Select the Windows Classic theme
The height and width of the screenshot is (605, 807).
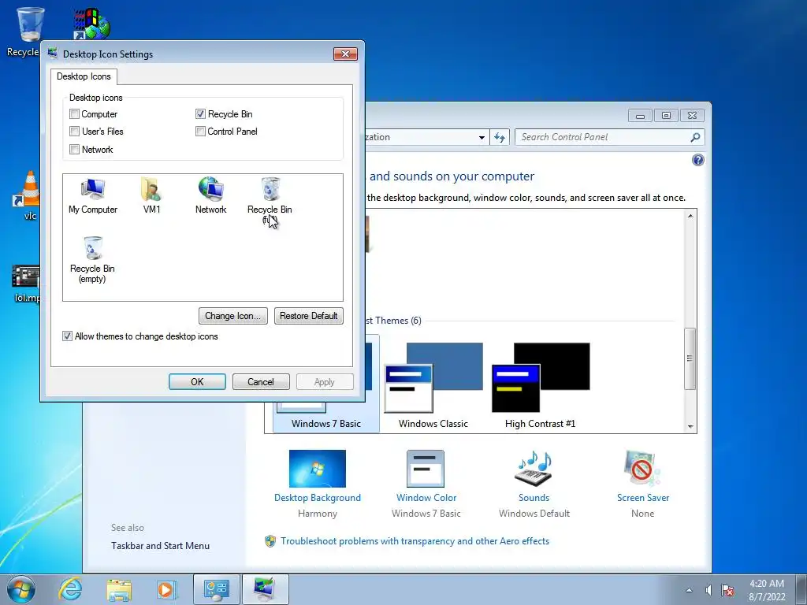coord(433,386)
